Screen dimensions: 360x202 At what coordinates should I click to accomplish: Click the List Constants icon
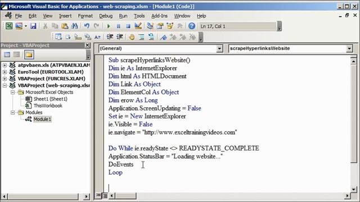coord(68,36)
